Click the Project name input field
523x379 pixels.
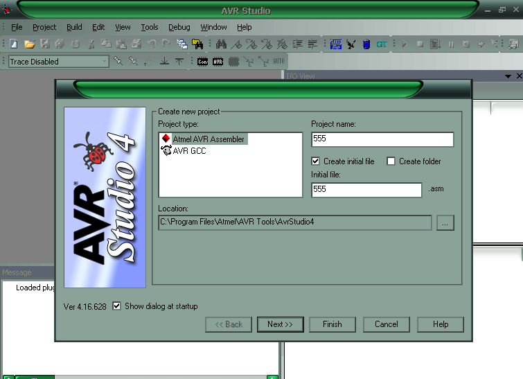(x=382, y=139)
